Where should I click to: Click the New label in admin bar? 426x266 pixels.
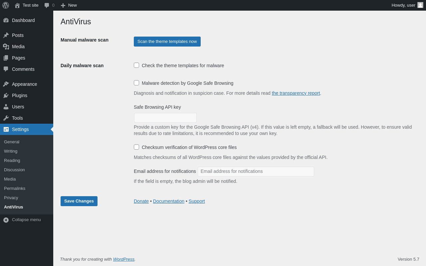pos(73,5)
